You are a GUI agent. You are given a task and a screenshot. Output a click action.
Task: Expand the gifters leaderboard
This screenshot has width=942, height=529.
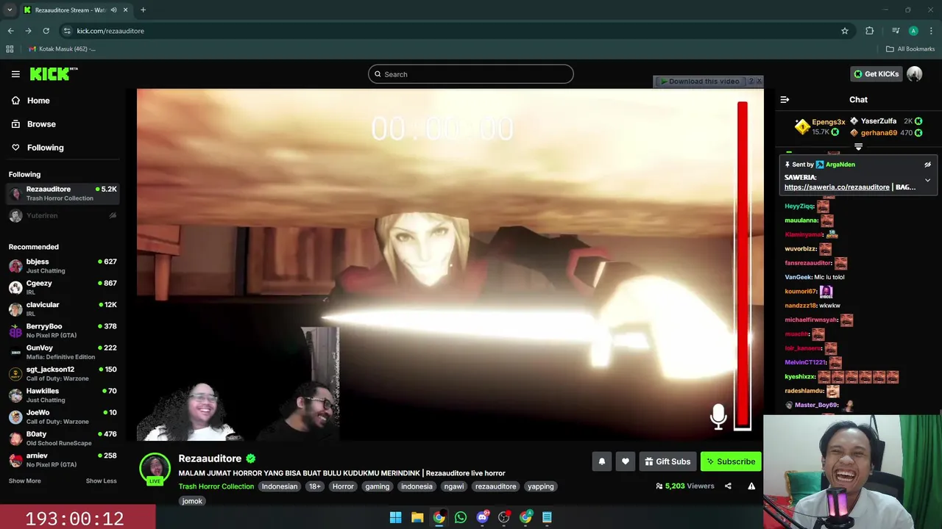click(858, 147)
